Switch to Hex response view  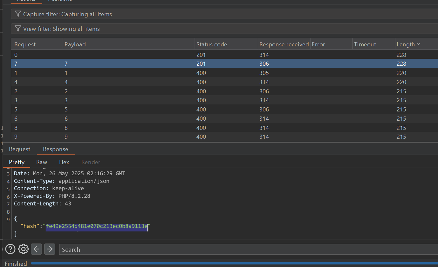(x=64, y=162)
